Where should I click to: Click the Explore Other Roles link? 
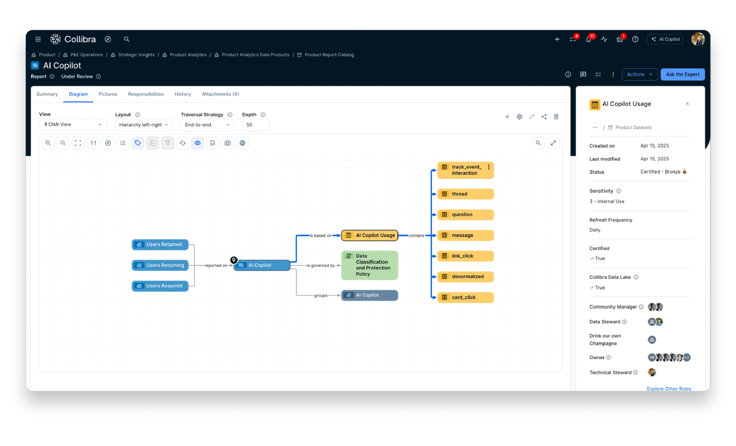[669, 389]
